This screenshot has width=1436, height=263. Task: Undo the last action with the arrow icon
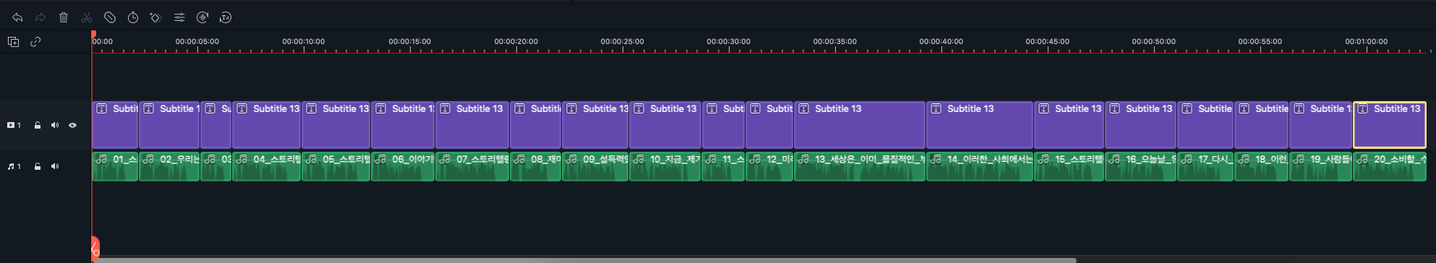pyautogui.click(x=17, y=17)
